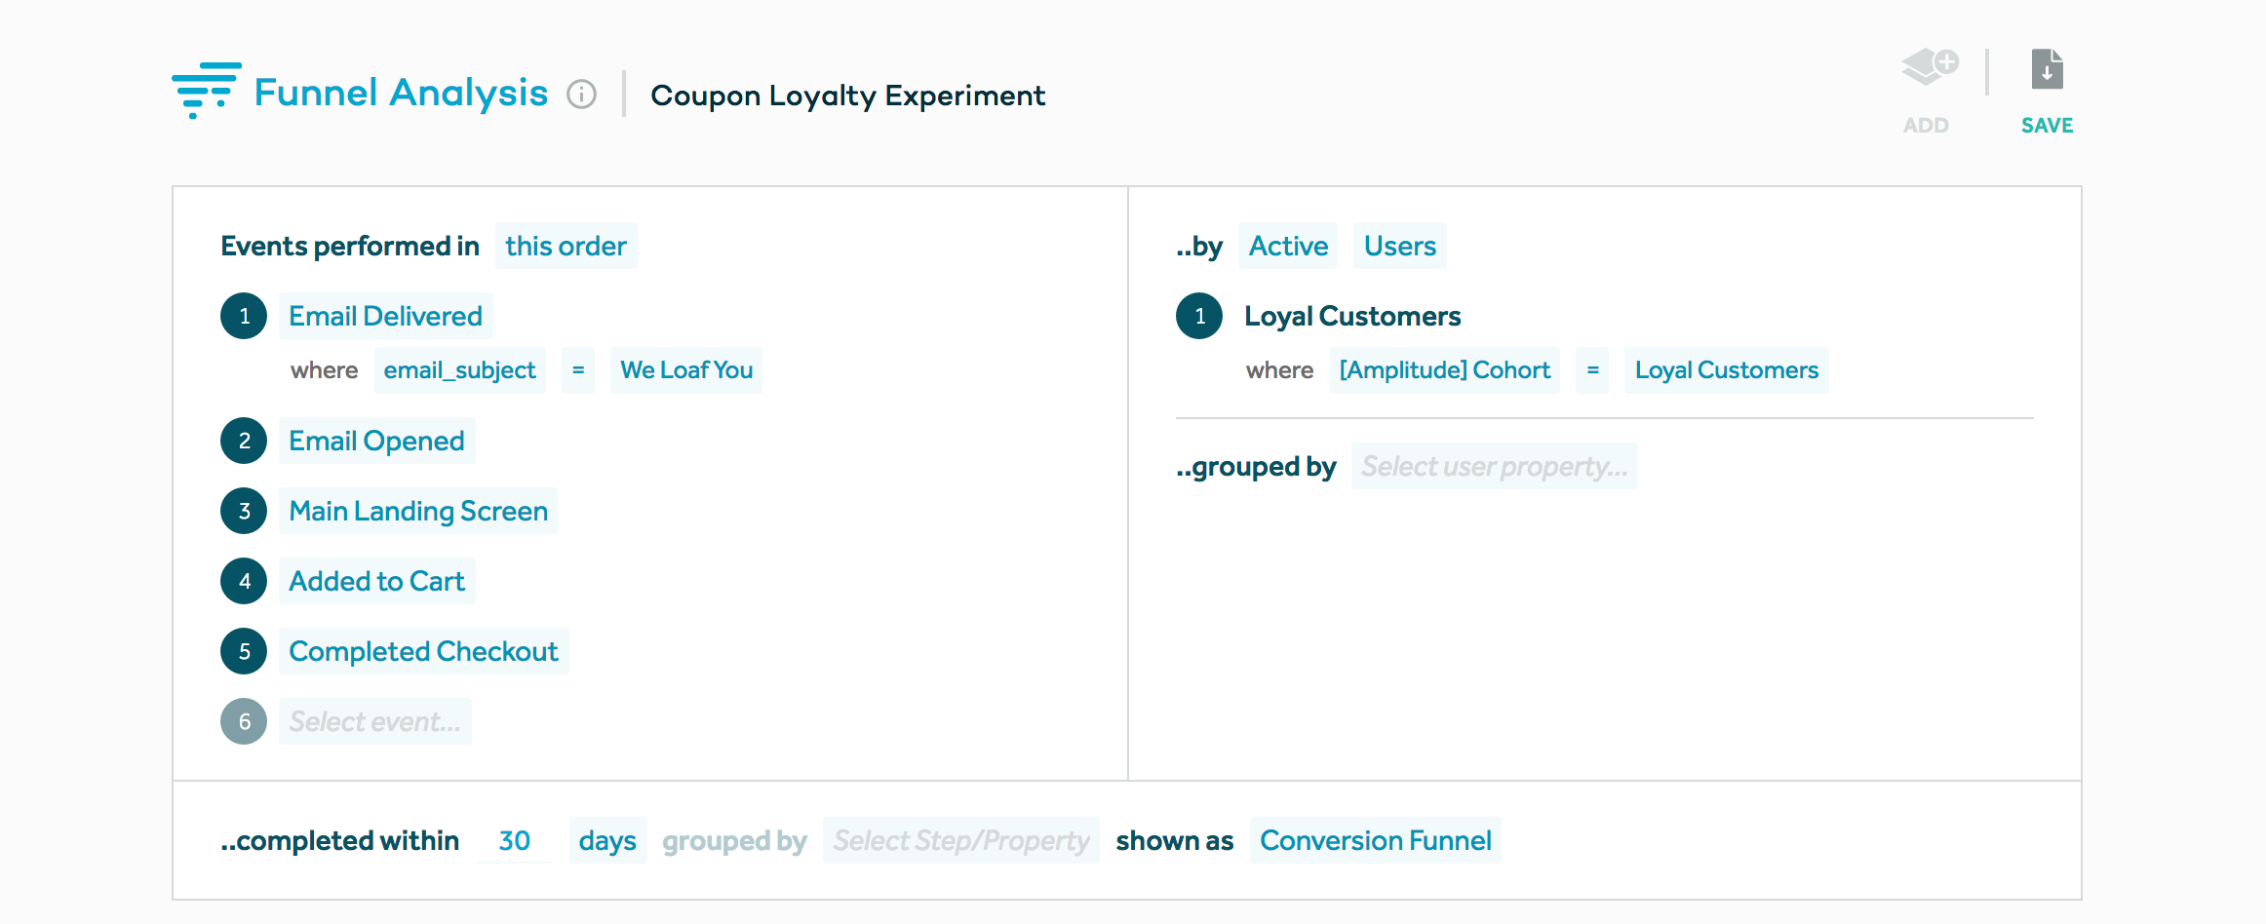Click the 'Completed Checkout' funnel step
This screenshot has width=2266, height=924.
coord(423,651)
